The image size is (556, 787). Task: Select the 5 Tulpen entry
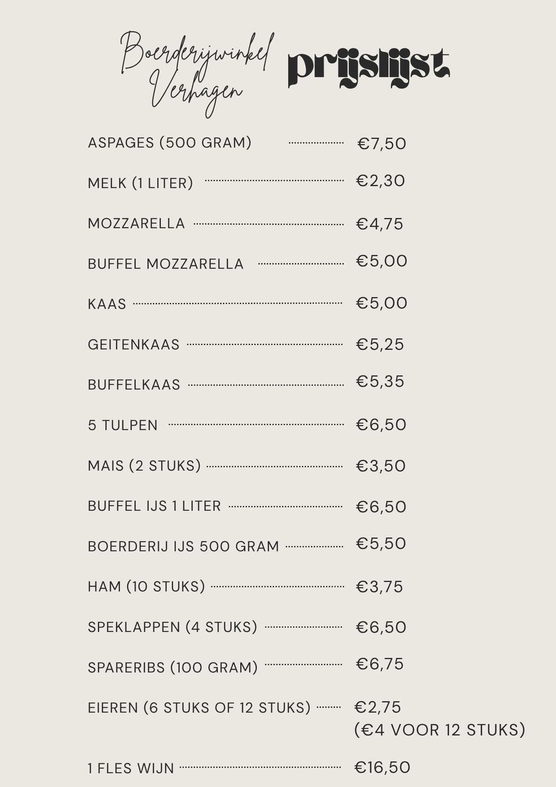(x=123, y=425)
